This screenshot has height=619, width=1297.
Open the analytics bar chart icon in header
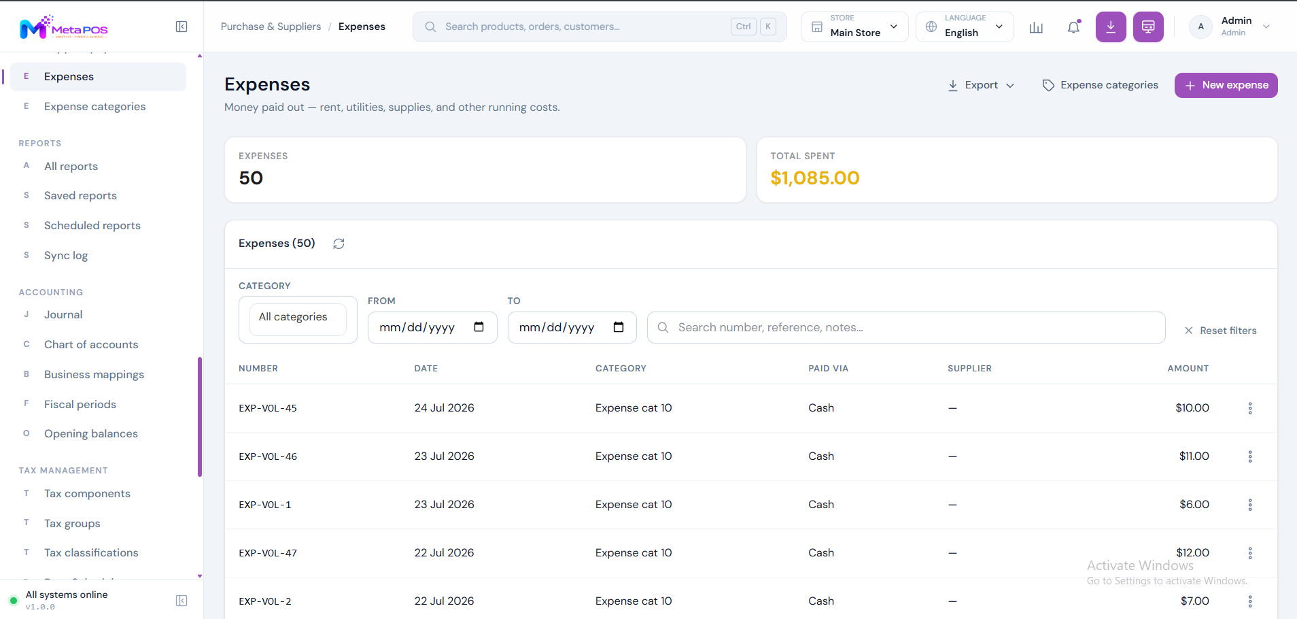point(1036,27)
